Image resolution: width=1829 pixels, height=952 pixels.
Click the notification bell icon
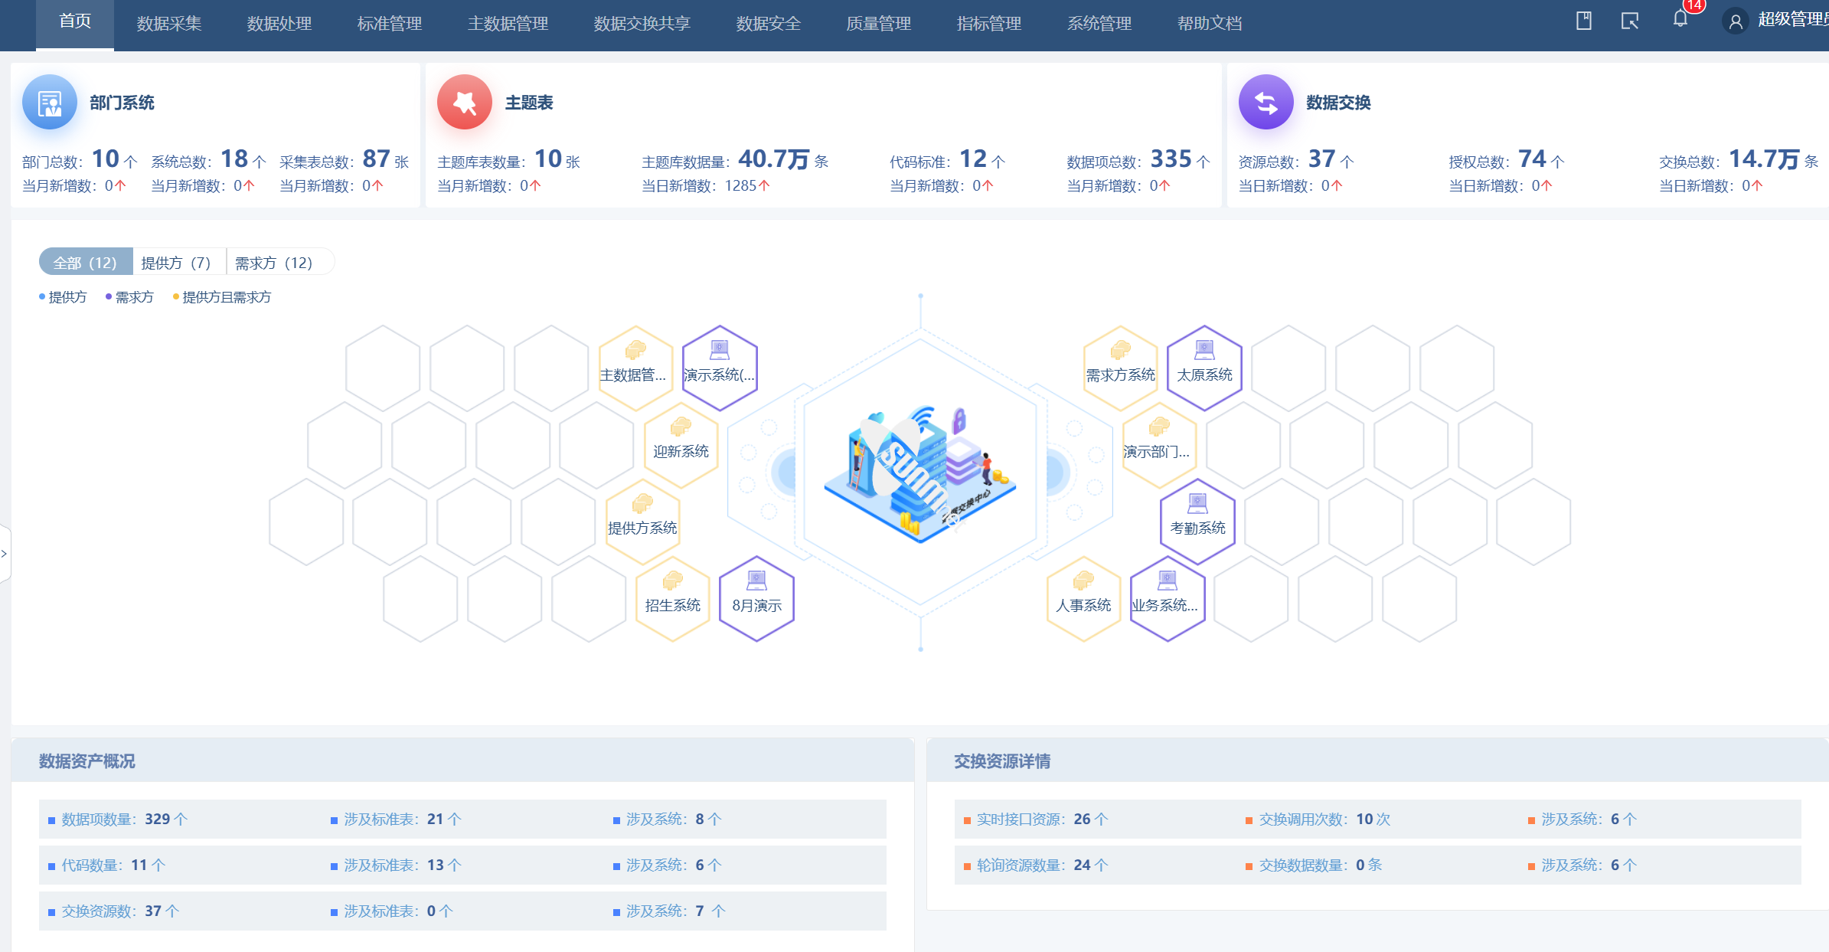1680,20
